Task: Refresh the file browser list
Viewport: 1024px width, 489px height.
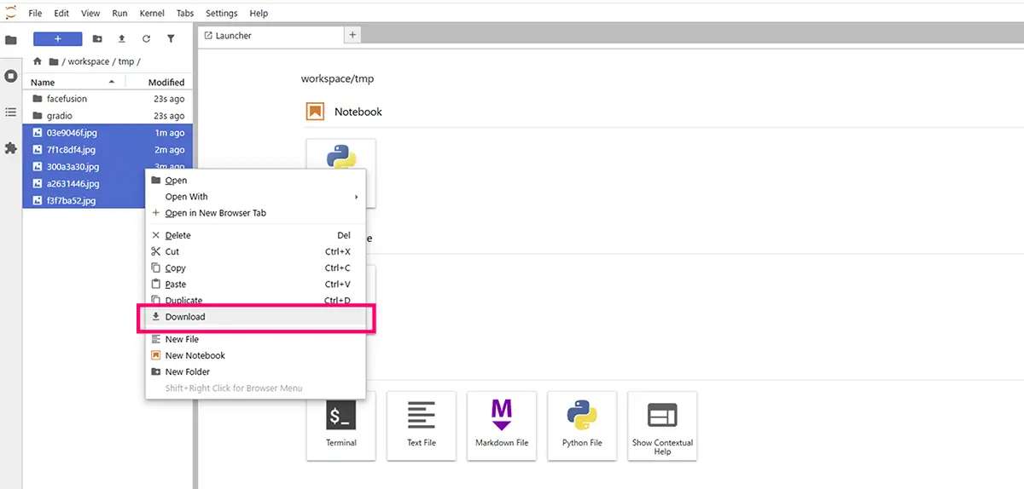Action: pyautogui.click(x=146, y=39)
